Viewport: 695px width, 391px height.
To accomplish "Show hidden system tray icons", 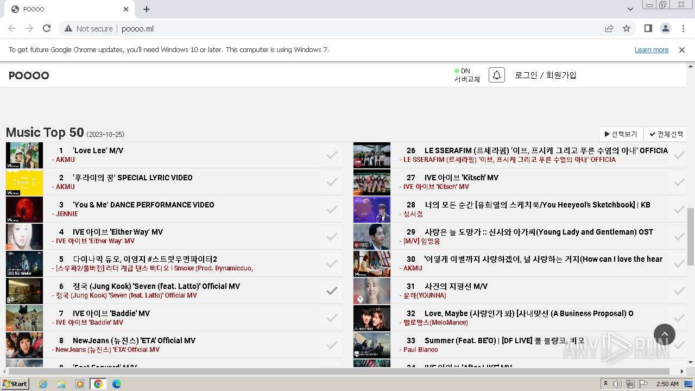I will coord(605,384).
